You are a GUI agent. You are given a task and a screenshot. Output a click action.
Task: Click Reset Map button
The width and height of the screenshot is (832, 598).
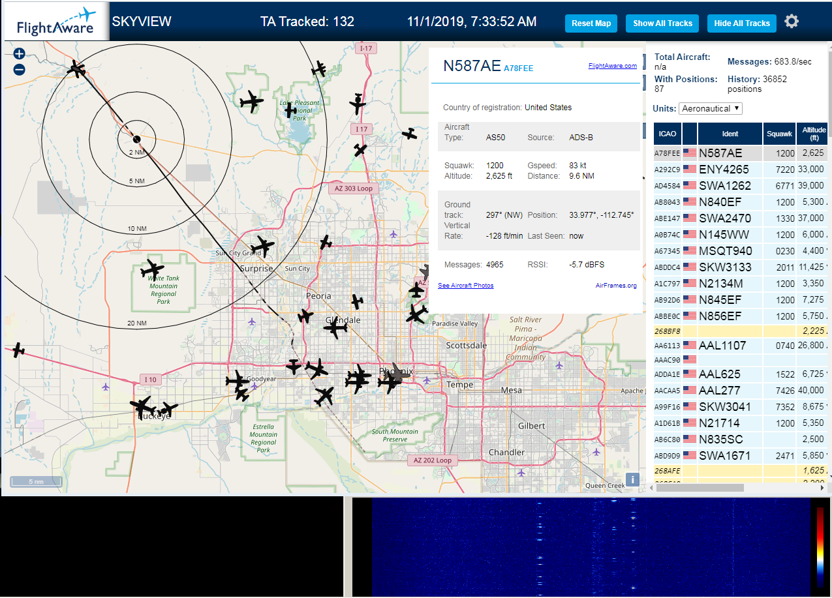click(x=591, y=23)
